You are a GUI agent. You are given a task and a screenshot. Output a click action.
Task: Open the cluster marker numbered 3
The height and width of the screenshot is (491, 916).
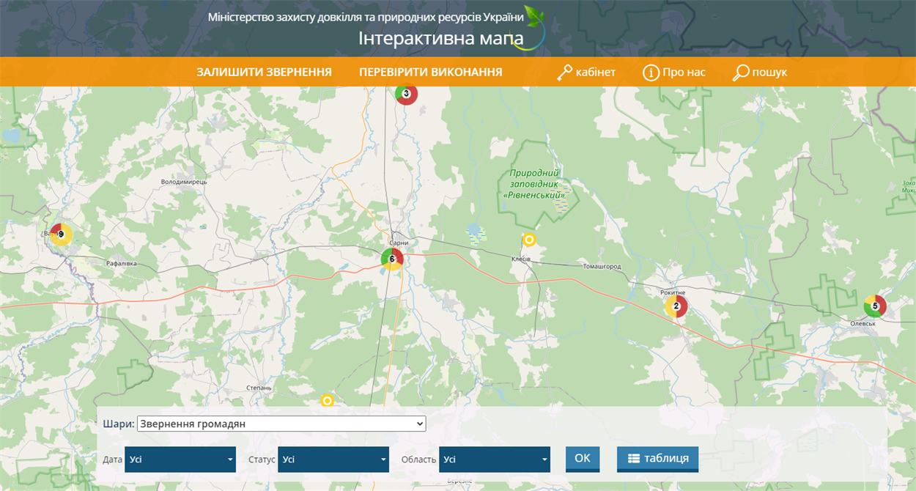(x=406, y=93)
